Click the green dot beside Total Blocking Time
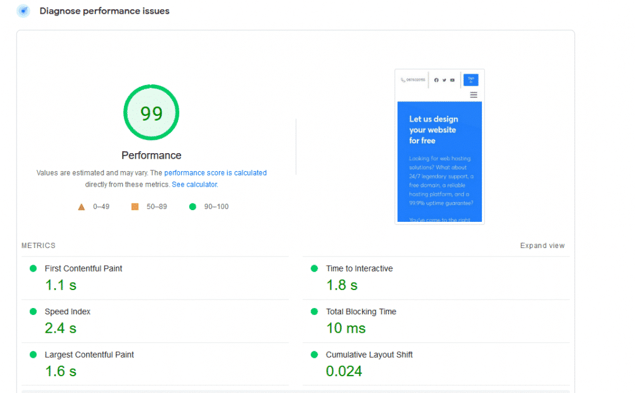This screenshot has height=393, width=635. click(x=314, y=312)
